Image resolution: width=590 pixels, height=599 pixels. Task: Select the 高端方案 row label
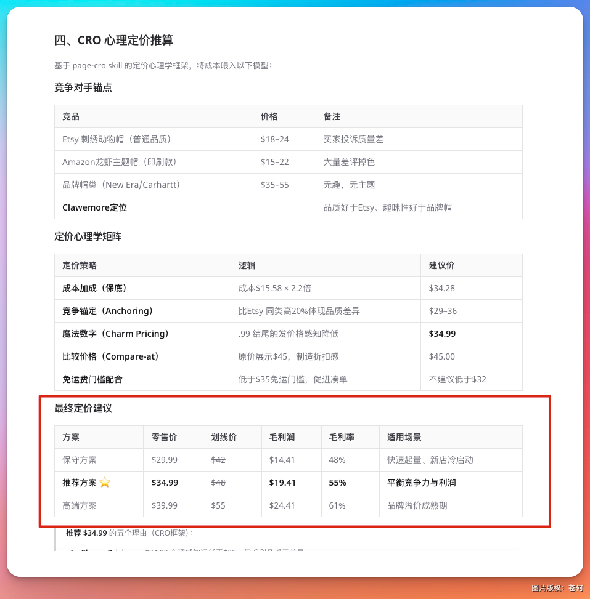[80, 505]
